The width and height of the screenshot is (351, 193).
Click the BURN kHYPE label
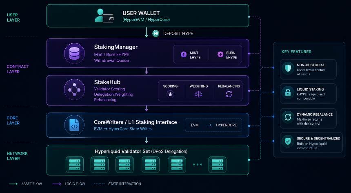click(231, 55)
